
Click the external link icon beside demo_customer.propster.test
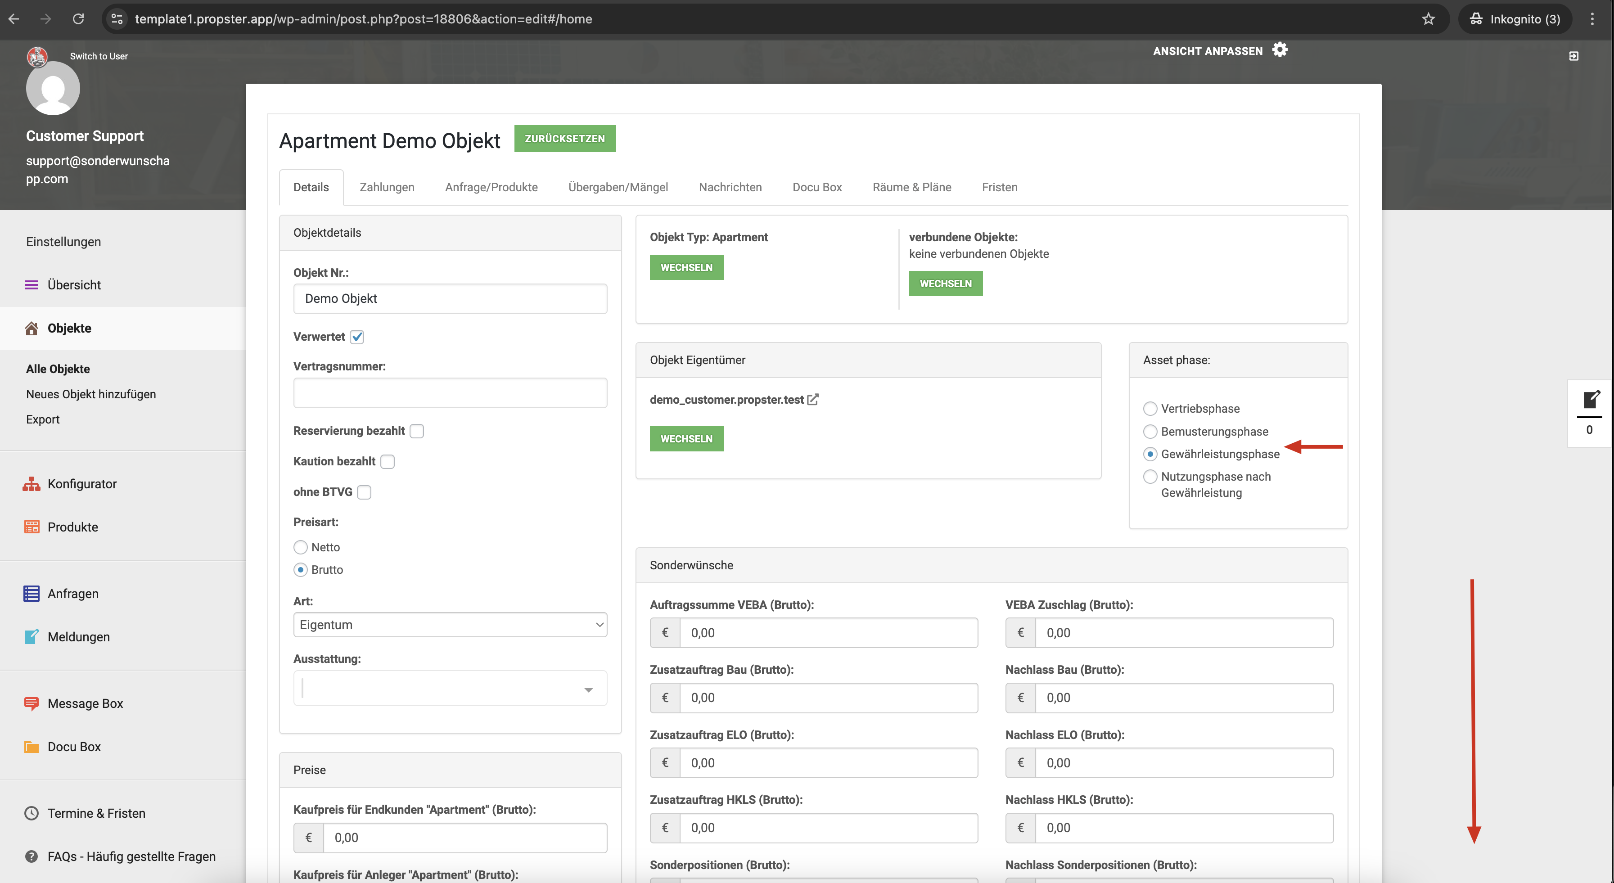click(x=813, y=399)
